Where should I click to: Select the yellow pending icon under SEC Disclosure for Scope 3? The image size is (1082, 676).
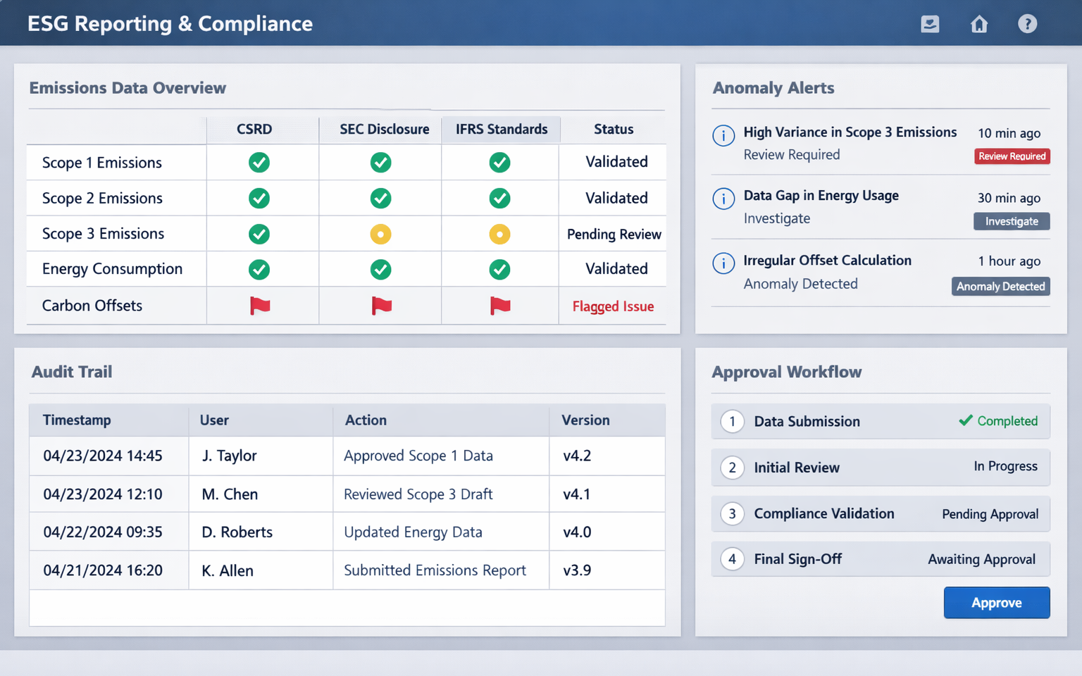pos(380,233)
